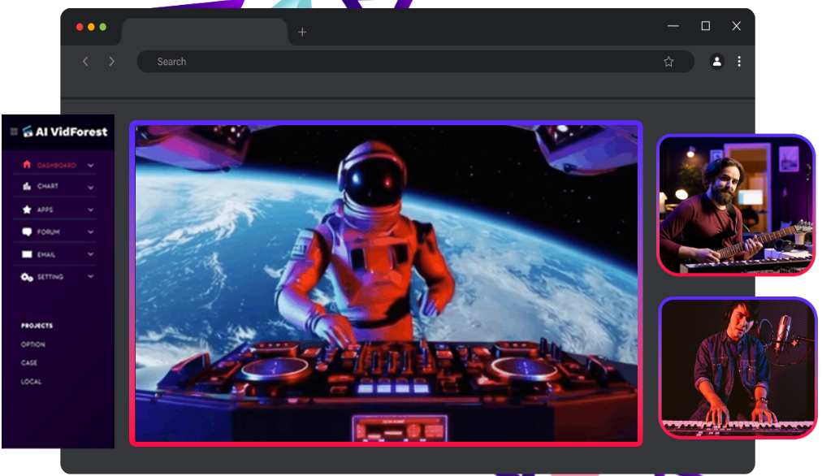Expand the Apps chevron

[x=91, y=210]
